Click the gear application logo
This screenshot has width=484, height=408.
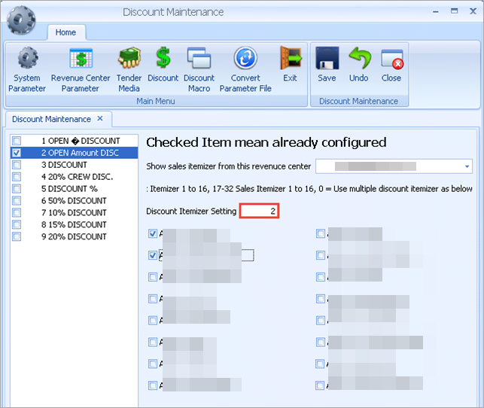click(21, 20)
